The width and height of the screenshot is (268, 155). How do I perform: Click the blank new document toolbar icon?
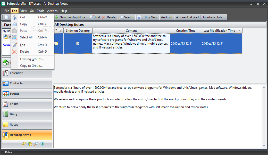pyautogui.click(x=7, y=17)
